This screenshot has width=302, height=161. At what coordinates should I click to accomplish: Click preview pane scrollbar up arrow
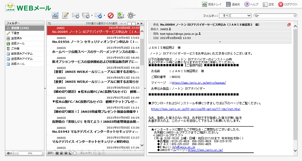click(295, 26)
